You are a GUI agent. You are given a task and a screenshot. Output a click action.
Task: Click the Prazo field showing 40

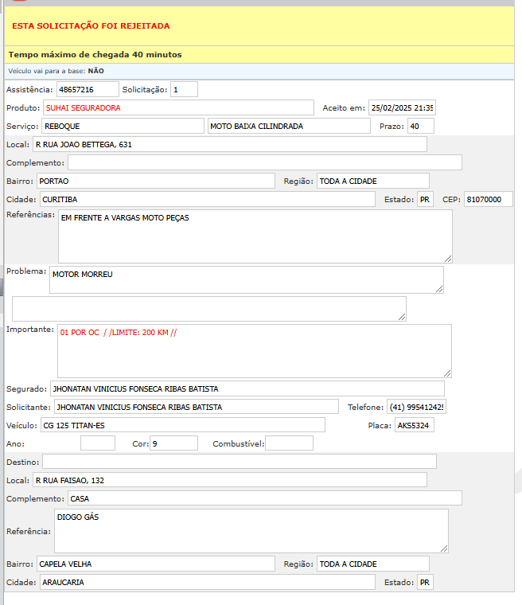pos(420,126)
